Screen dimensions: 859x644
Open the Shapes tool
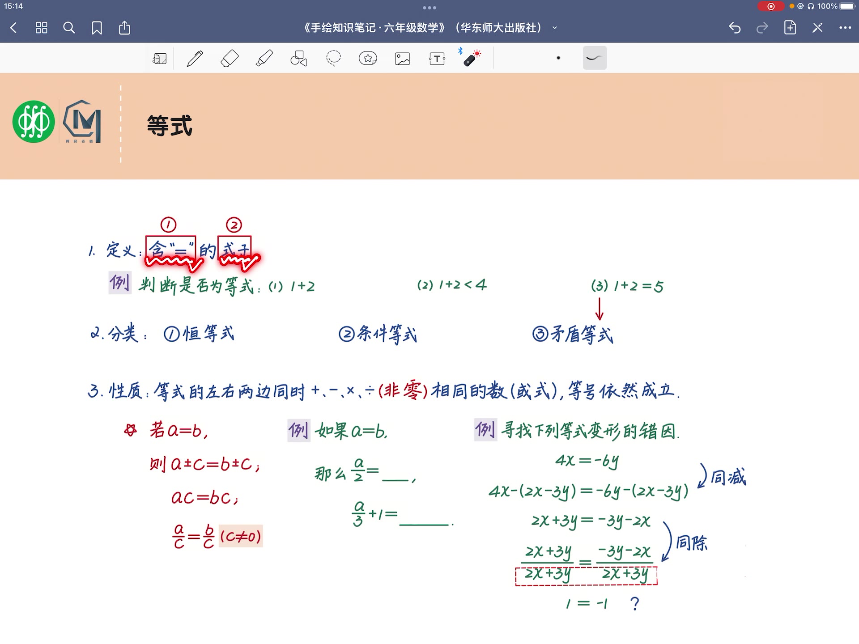pos(298,58)
